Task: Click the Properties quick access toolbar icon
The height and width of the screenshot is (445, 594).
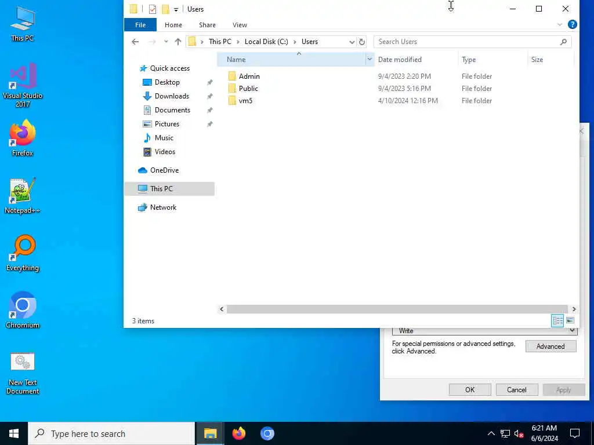Action: pyautogui.click(x=153, y=9)
